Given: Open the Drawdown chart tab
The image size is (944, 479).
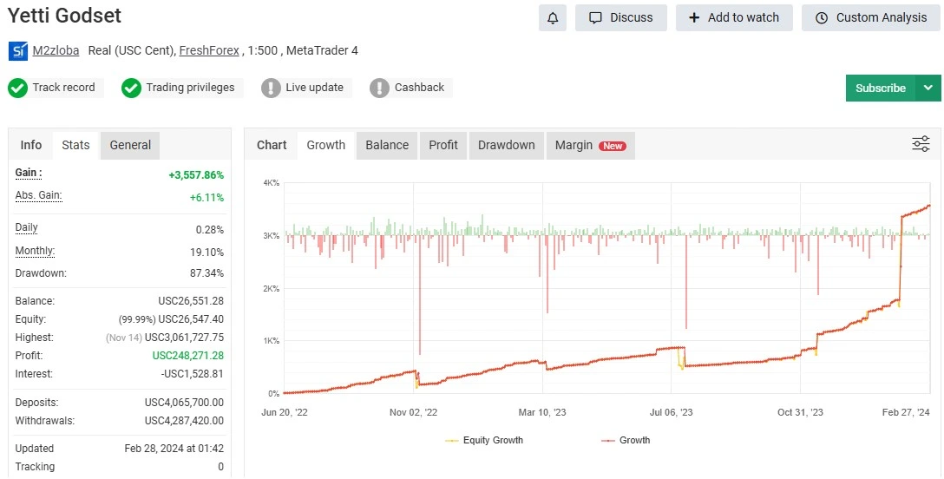Looking at the screenshot, I should 506,145.
